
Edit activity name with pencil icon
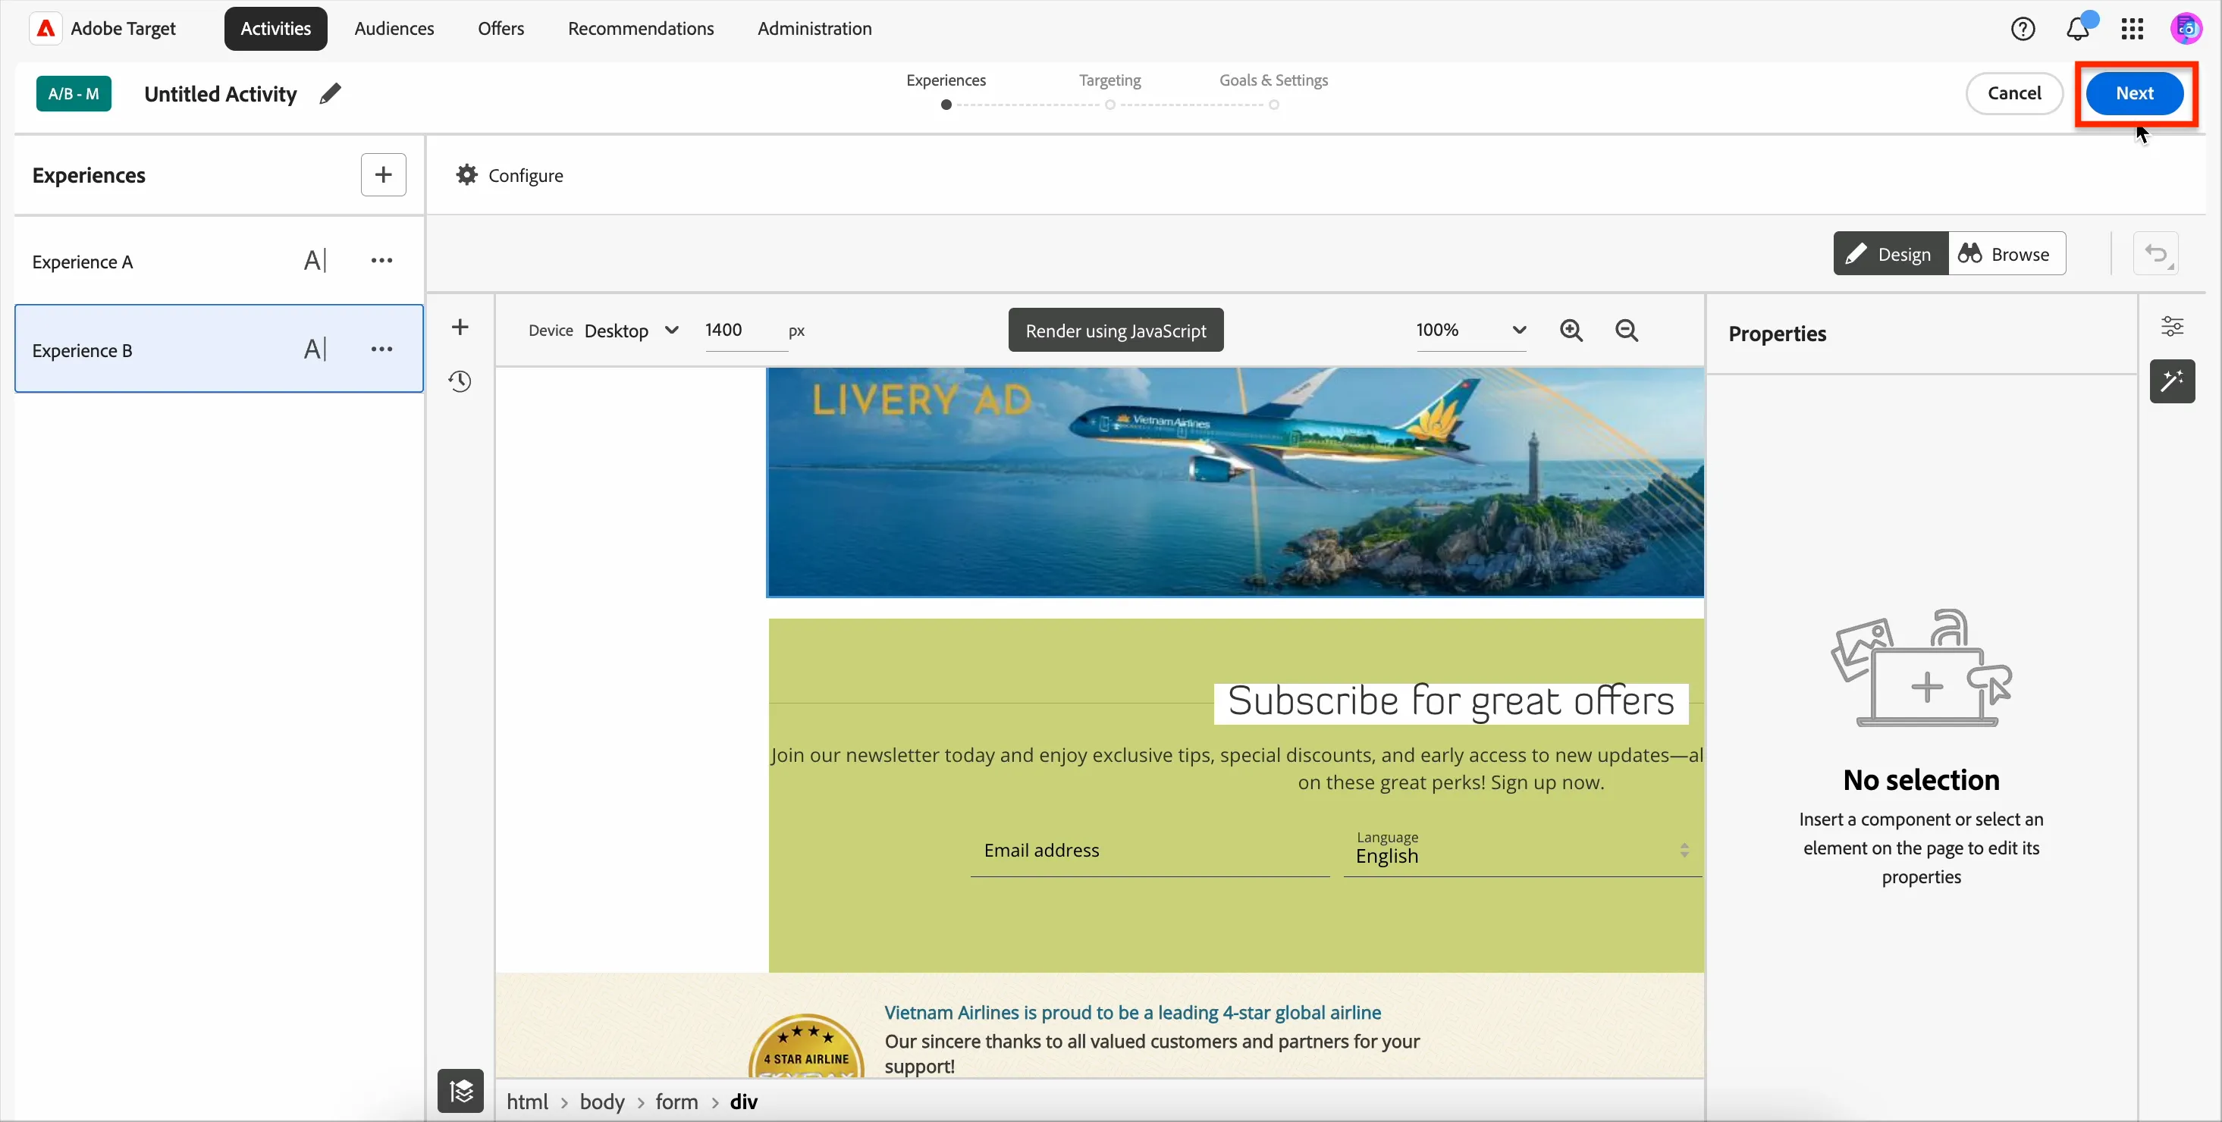(x=331, y=93)
